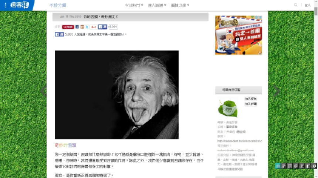318x178 pixels.
Task: Share post via Twitter icon
Action: 87,27
